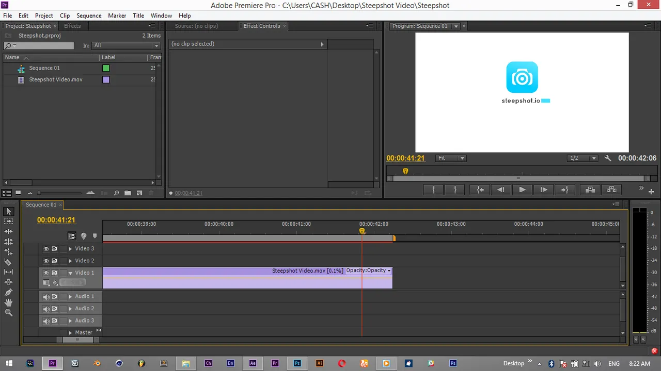
Task: Toggle sync lock on Video 3
Action: coord(54,248)
